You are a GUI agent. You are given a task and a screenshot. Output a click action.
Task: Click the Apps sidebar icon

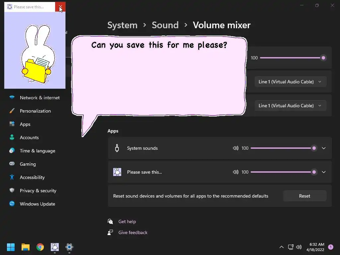[x=12, y=124]
